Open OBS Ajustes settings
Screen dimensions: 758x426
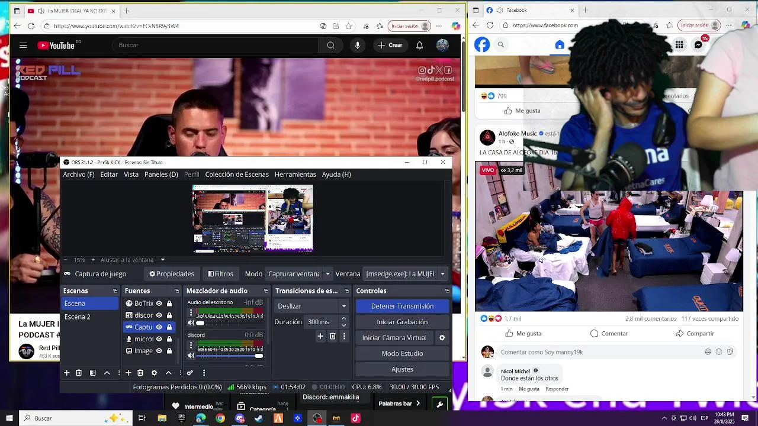[402, 369]
